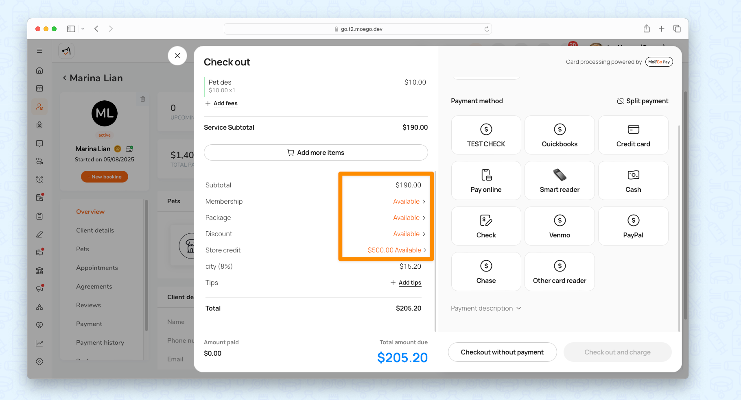Select the Cash payment option
Viewport: 741px width, 400px height.
coord(633,181)
